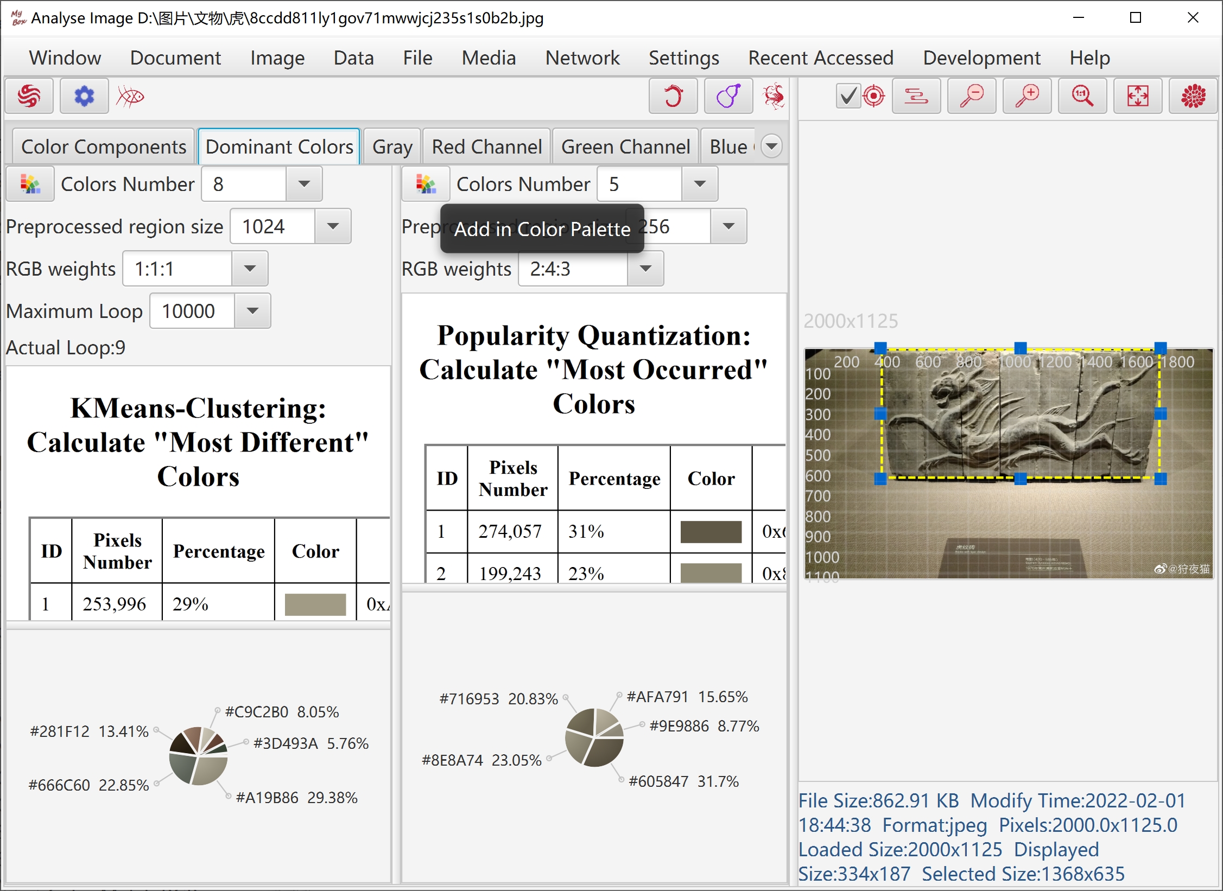Open the Network menu
This screenshot has width=1223, height=891.
pyautogui.click(x=582, y=58)
